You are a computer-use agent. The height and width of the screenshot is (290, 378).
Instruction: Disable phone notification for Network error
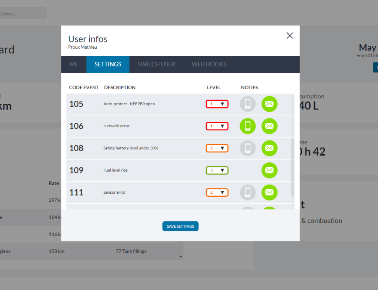point(248,126)
